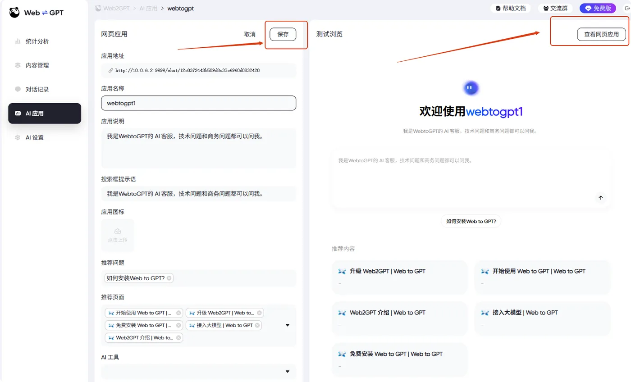Click the application URL text

tap(187, 71)
